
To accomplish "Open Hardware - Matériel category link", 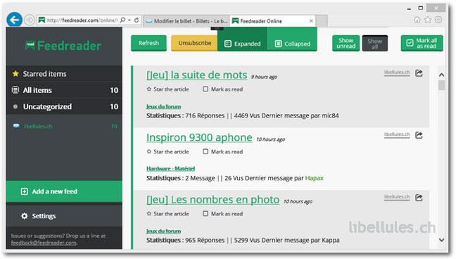I will [170, 168].
